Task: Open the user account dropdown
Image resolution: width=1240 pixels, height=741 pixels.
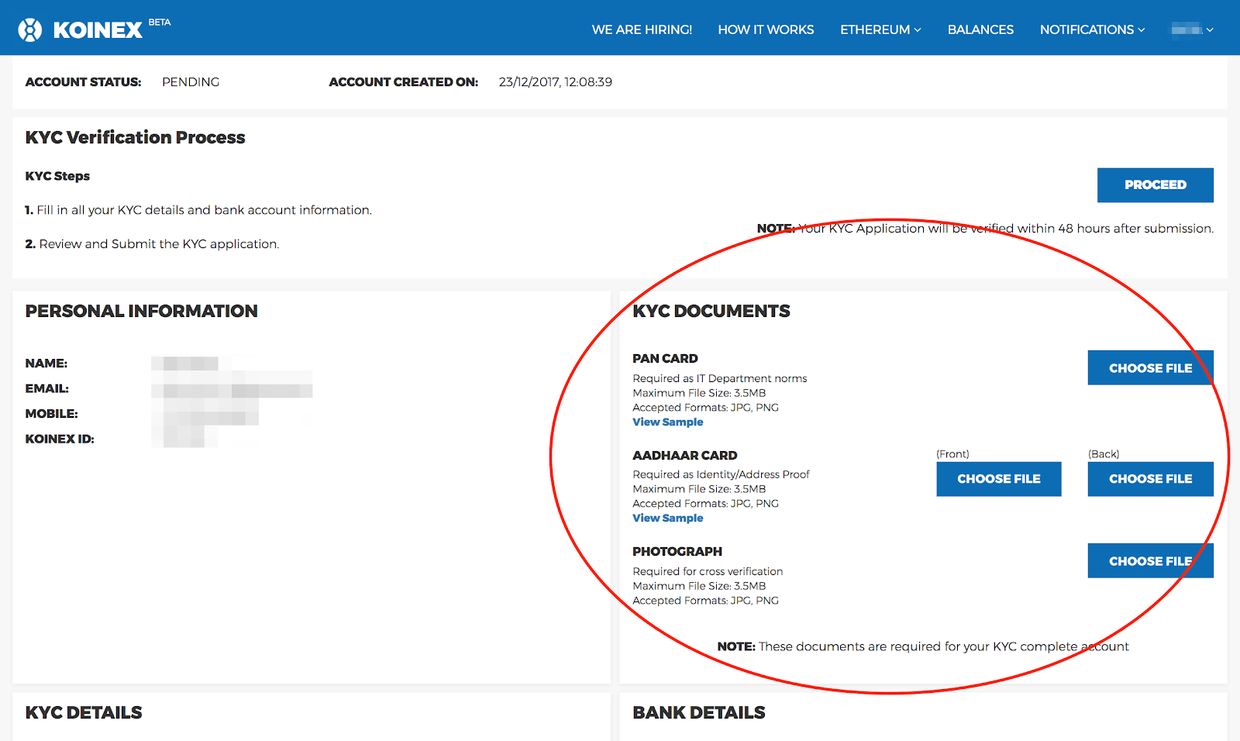Action: click(x=1192, y=29)
